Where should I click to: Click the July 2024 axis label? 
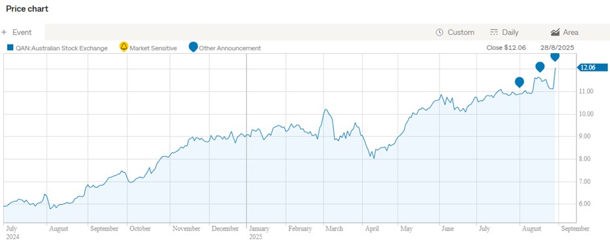(13, 232)
